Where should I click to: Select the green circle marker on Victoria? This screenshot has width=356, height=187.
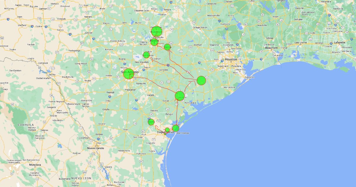point(180,96)
